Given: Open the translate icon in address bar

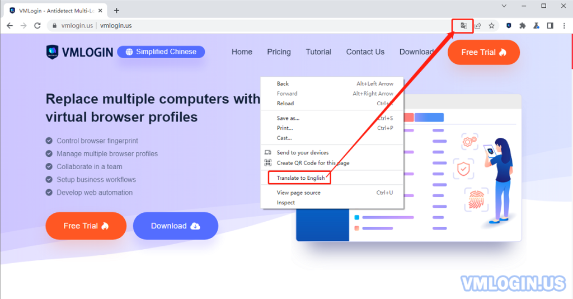Looking at the screenshot, I should pyautogui.click(x=463, y=26).
